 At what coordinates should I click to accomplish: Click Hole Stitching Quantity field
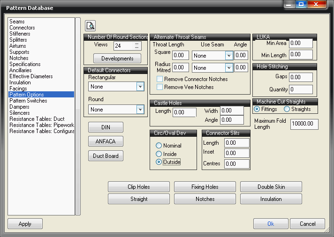point(301,89)
